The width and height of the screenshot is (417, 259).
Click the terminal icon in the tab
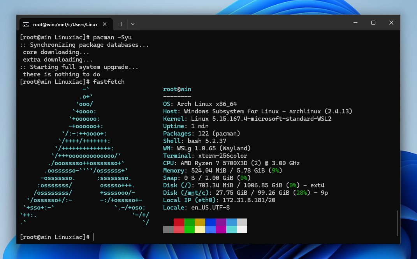point(26,25)
